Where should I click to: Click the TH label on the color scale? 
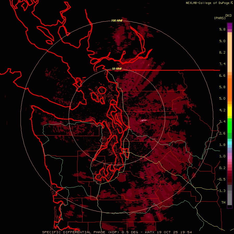point(223,203)
